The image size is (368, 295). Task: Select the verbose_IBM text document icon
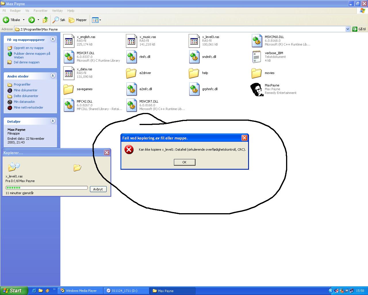[x=257, y=57]
